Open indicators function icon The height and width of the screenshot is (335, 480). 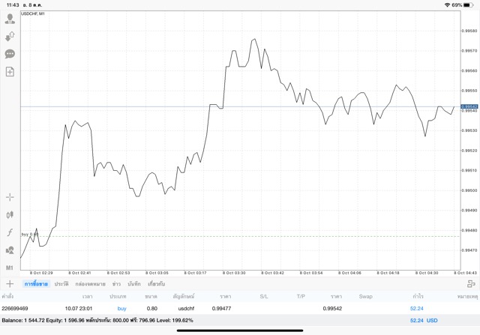coord(10,232)
